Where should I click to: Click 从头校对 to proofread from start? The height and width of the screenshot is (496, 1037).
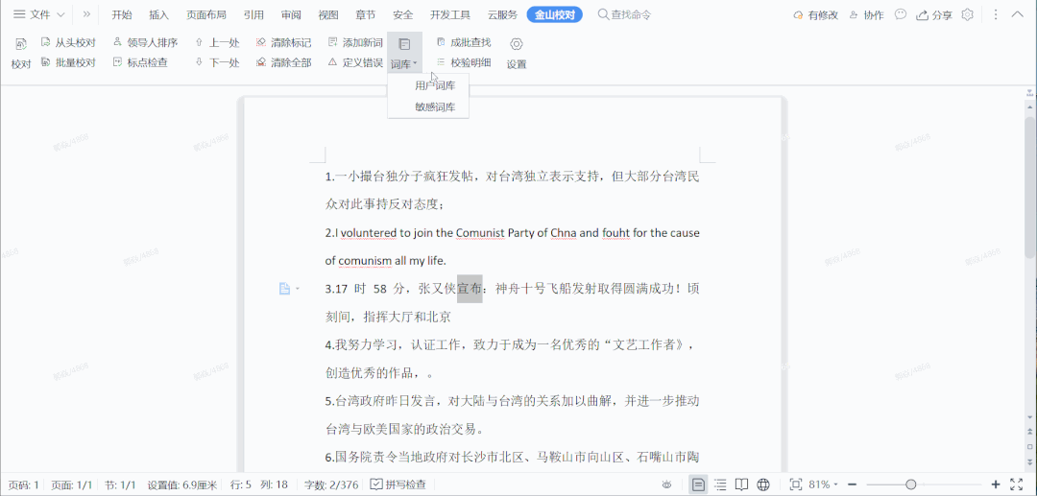[68, 43]
